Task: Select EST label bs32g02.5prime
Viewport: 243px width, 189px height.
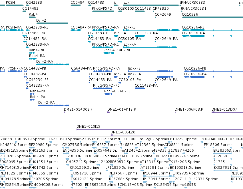Action: 154,139
